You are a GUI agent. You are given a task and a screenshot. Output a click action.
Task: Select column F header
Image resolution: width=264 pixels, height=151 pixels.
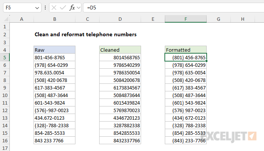(x=186, y=19)
